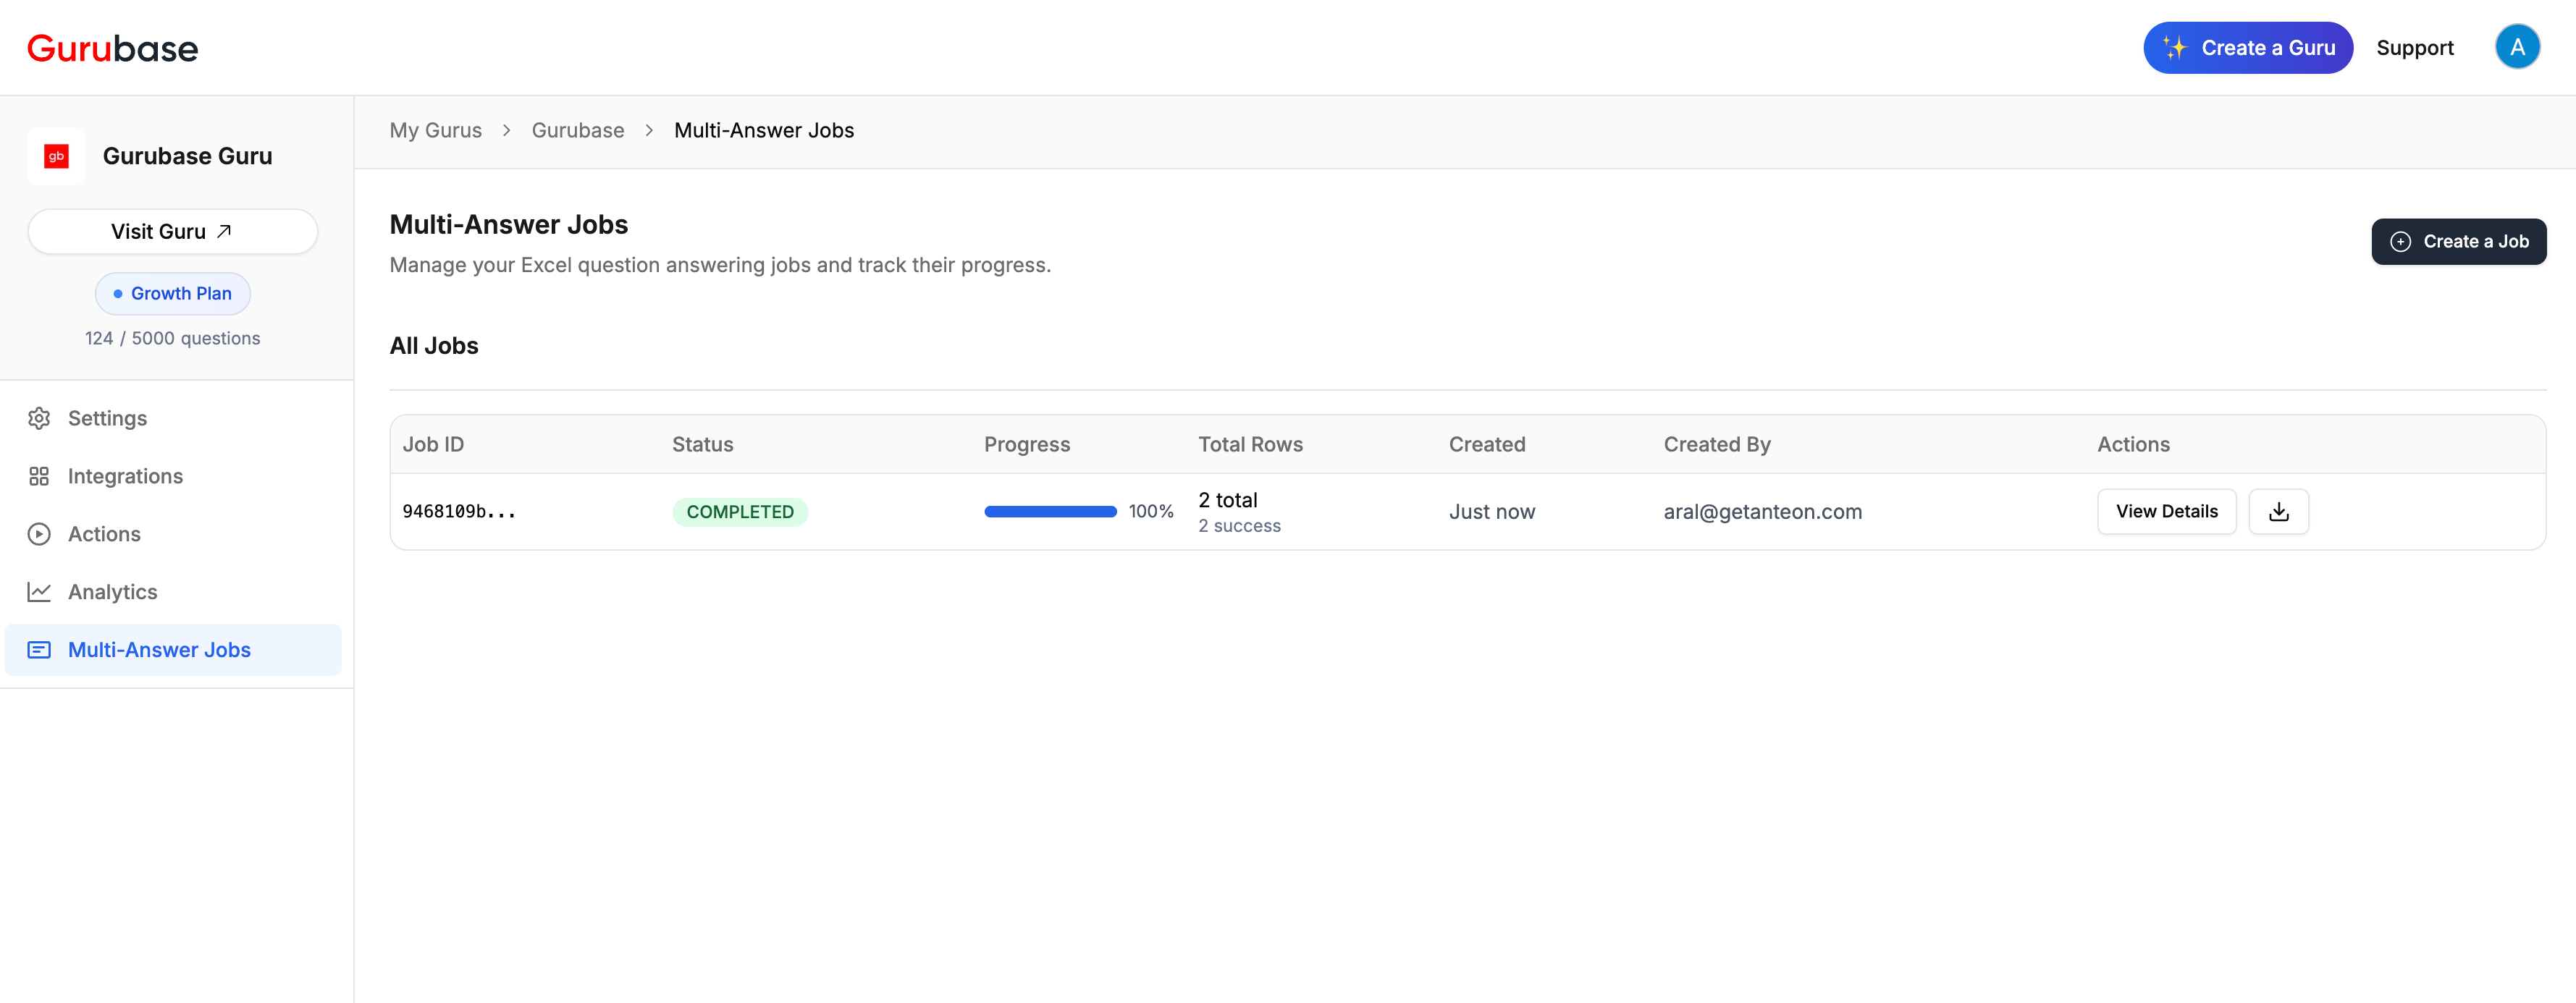This screenshot has height=1003, width=2576.
Task: Click the Integrations grid icon
Action: [39, 476]
